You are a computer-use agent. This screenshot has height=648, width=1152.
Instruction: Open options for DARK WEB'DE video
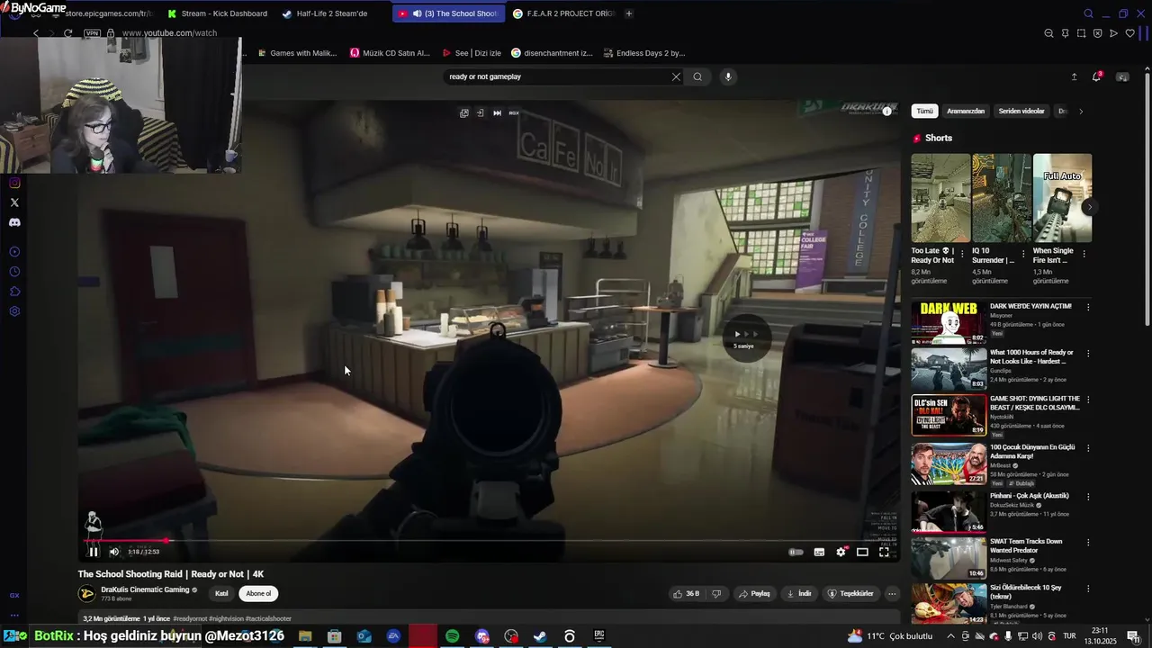click(x=1087, y=307)
